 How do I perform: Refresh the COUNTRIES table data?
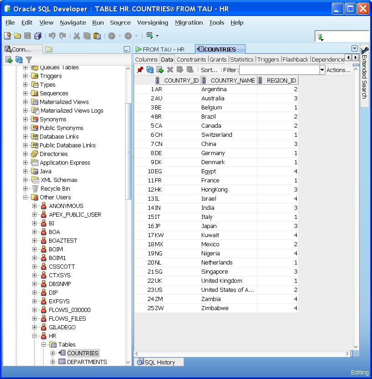click(150, 70)
